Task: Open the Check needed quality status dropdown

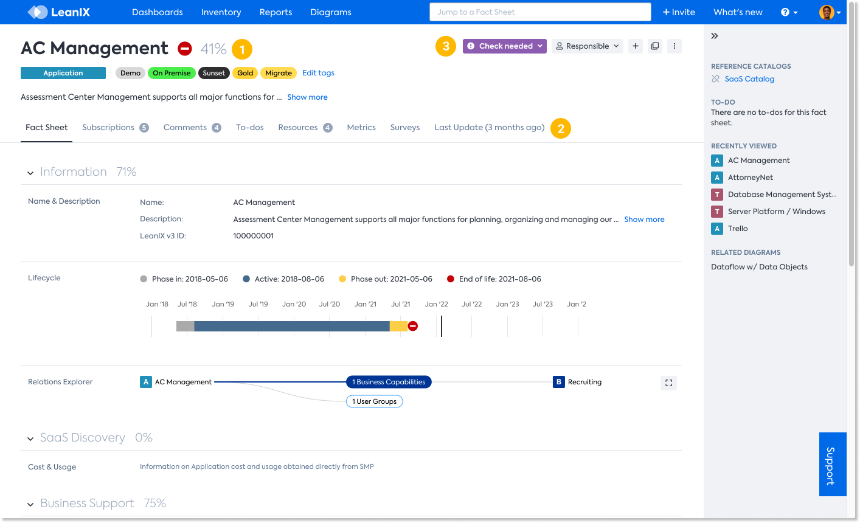Action: click(x=505, y=46)
